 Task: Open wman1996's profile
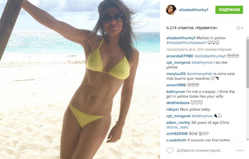tap(176, 85)
